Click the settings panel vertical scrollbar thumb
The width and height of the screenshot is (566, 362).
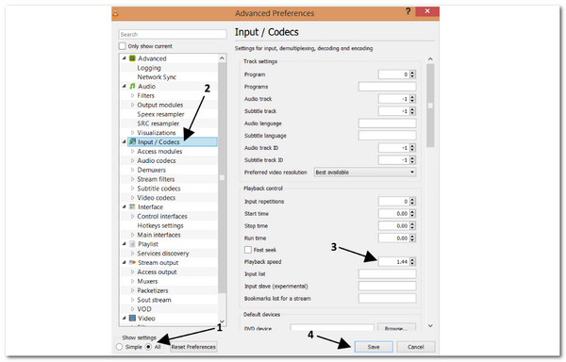(430, 106)
